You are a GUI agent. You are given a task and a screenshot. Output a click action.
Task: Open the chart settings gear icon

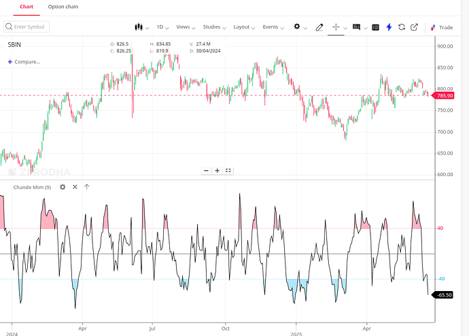click(x=297, y=27)
